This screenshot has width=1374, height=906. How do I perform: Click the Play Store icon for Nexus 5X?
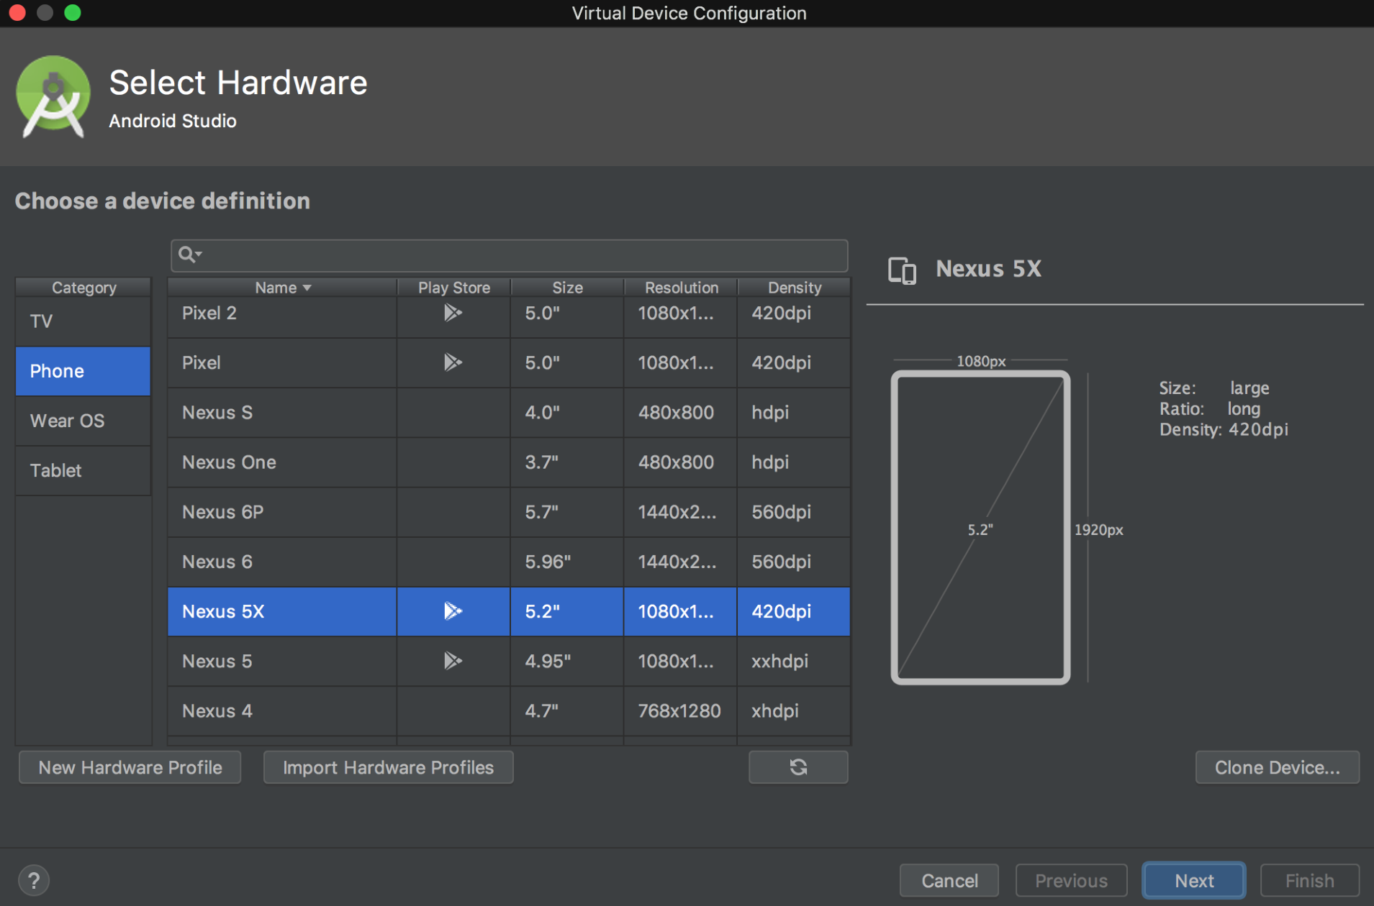tap(453, 611)
